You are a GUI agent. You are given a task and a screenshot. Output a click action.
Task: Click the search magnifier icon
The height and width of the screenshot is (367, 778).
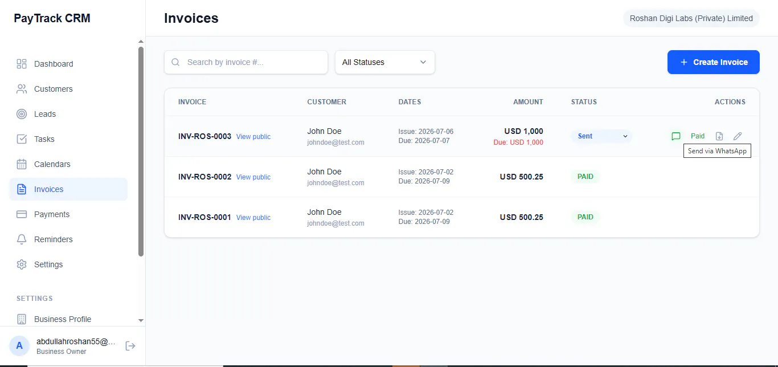(175, 62)
